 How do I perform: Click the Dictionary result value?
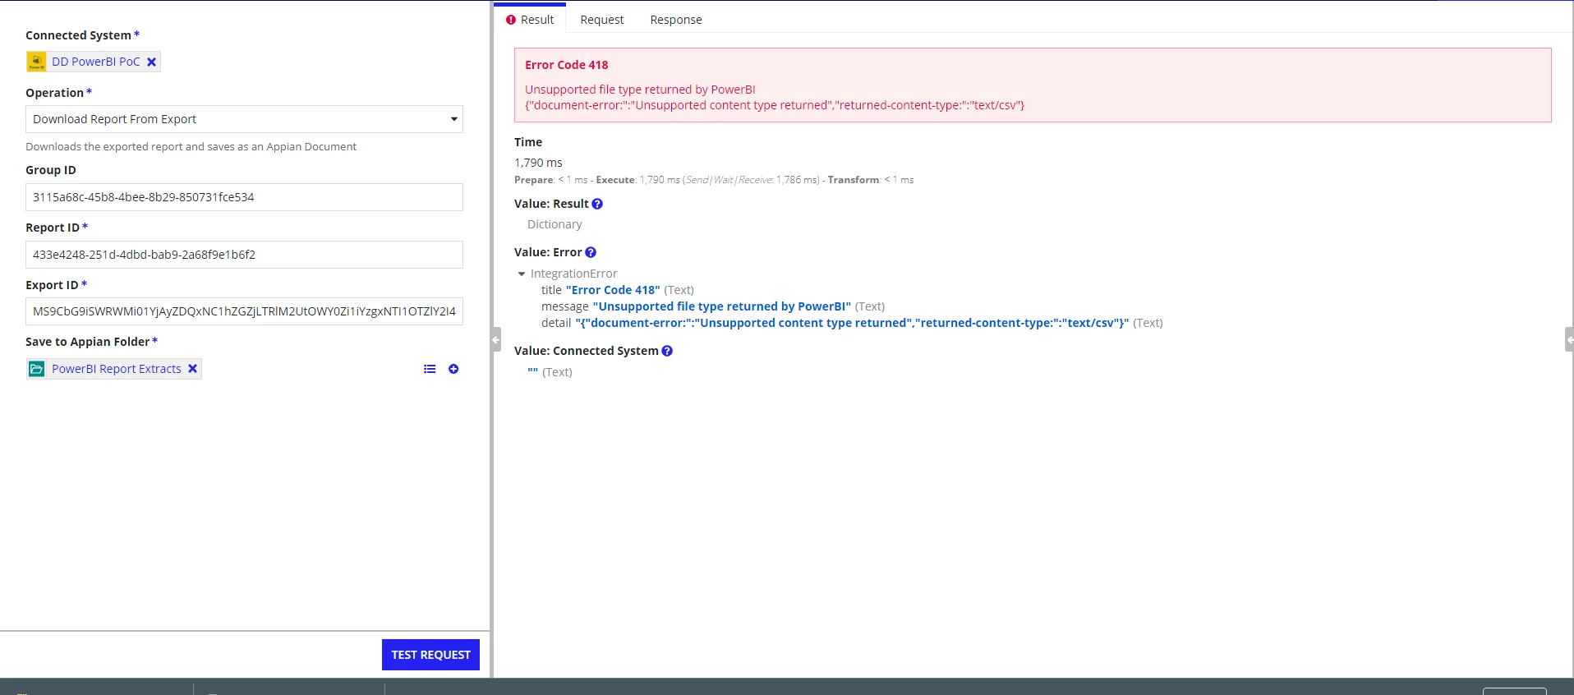[555, 224]
